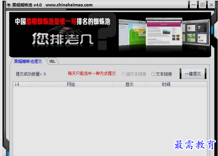Click the 提交成功数量: 0 counter text
Image resolution: width=218 pixels, height=156 pixels.
[31, 74]
